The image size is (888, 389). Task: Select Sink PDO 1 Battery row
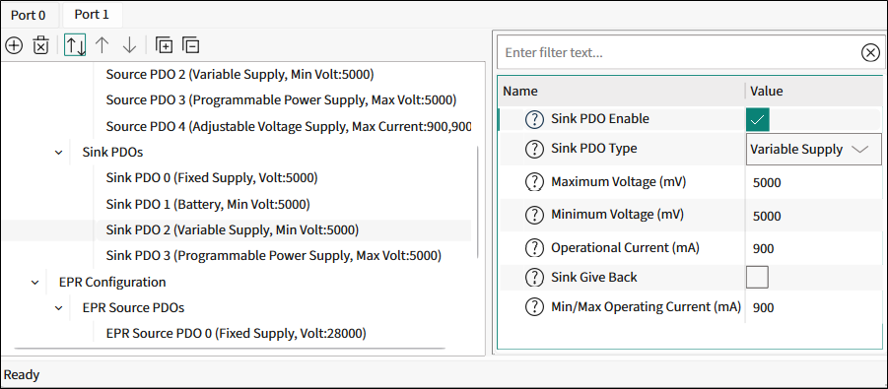tap(208, 204)
